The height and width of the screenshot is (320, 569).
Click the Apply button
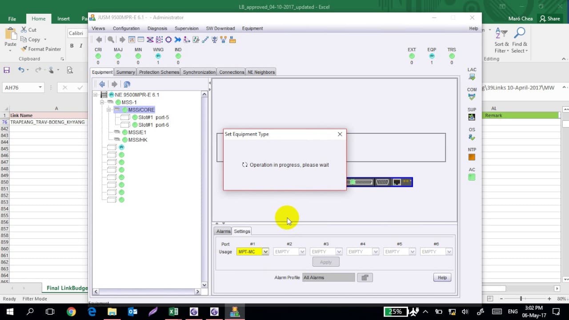click(x=326, y=262)
